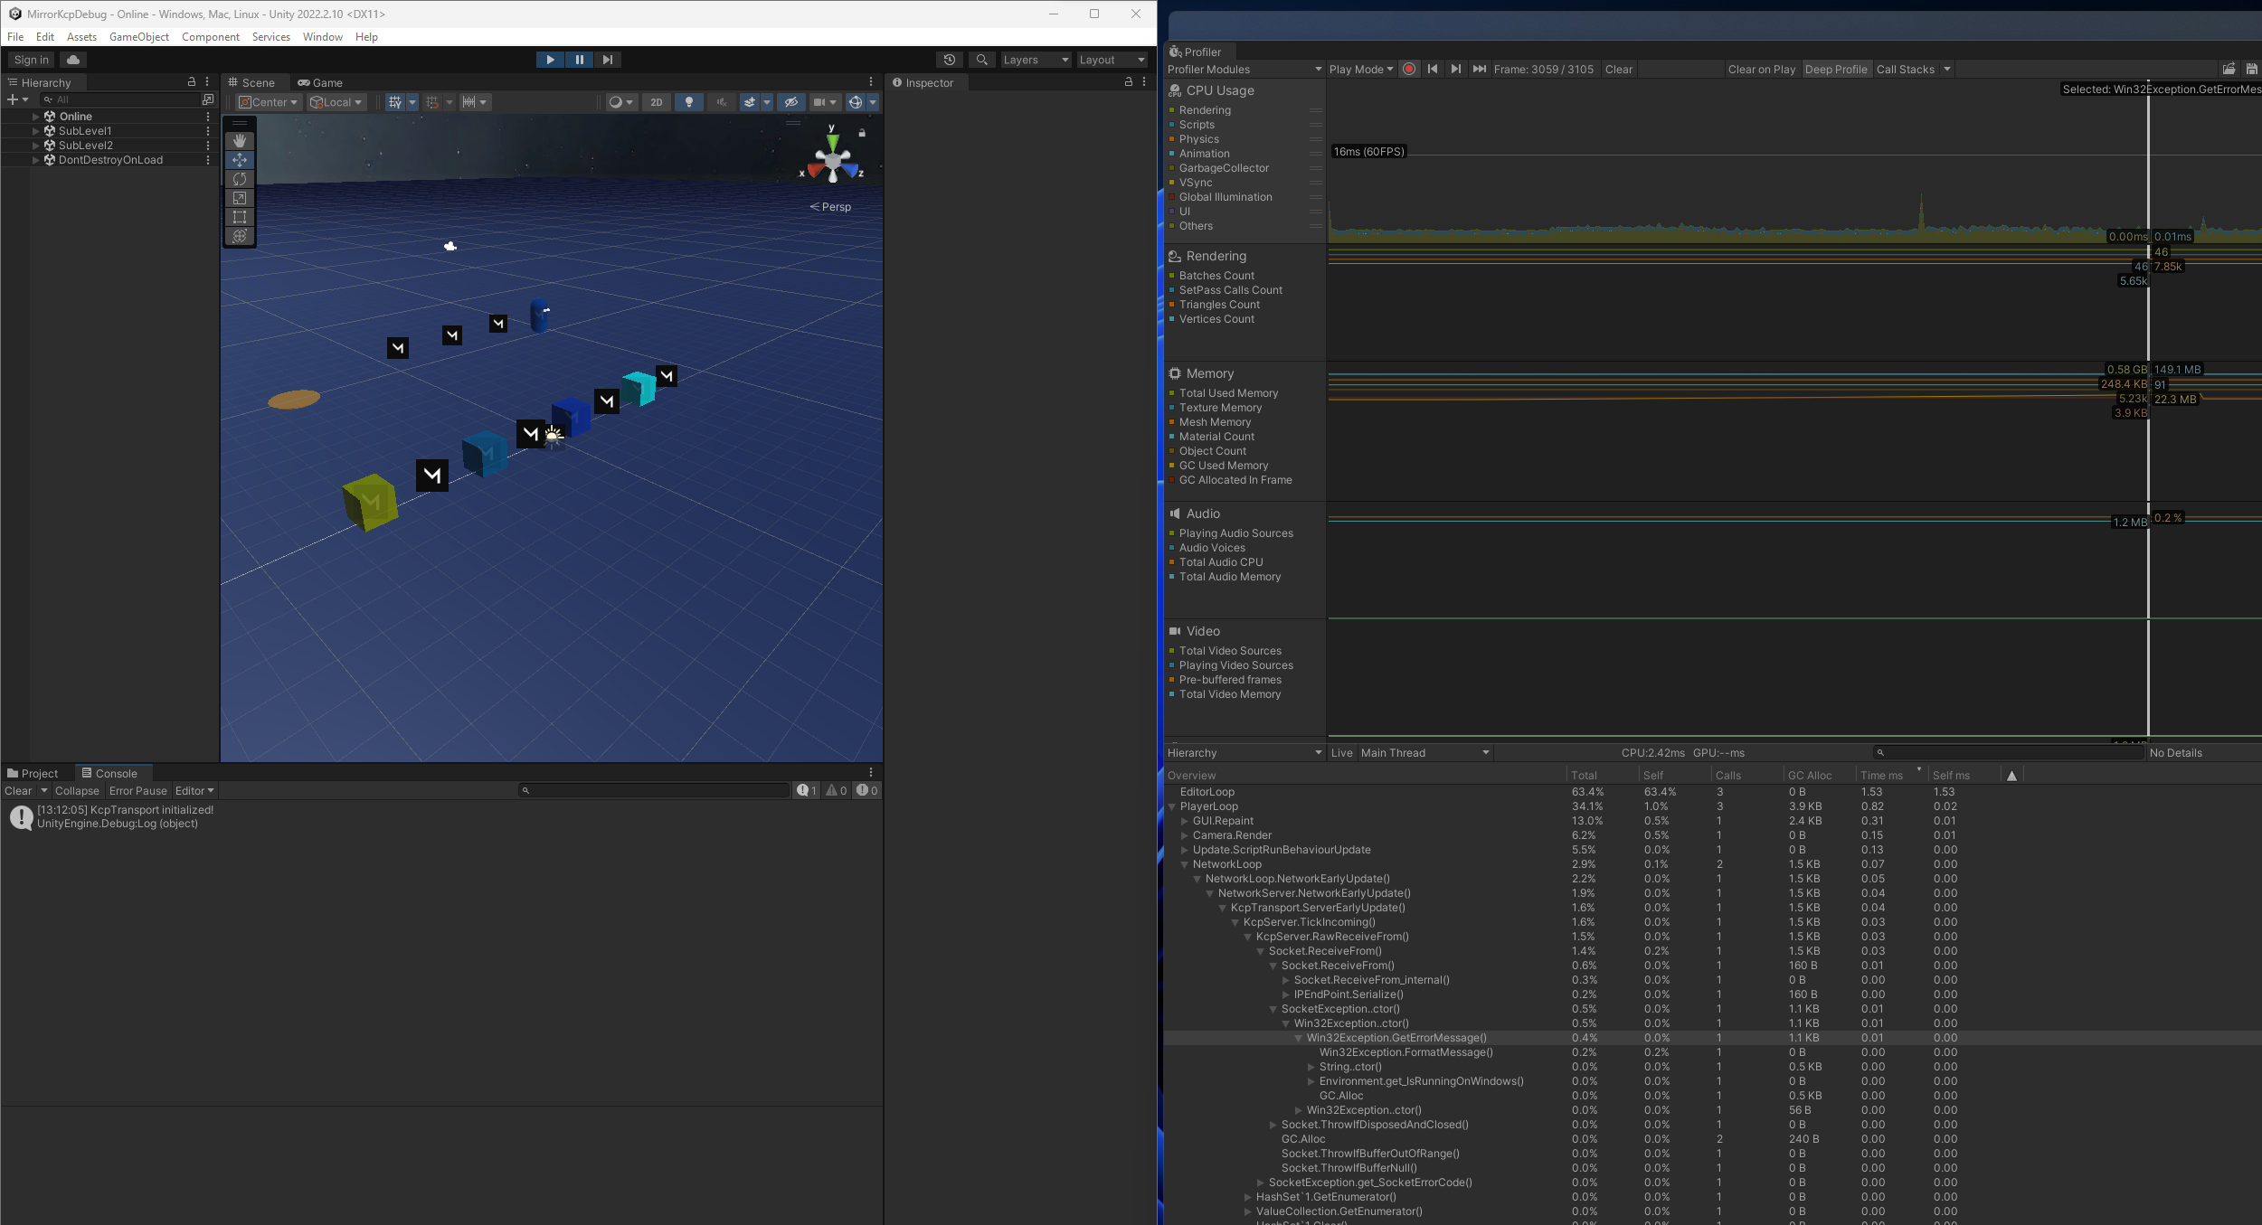
Task: Select the Rect tool in the scene toolbar
Action: click(x=240, y=217)
